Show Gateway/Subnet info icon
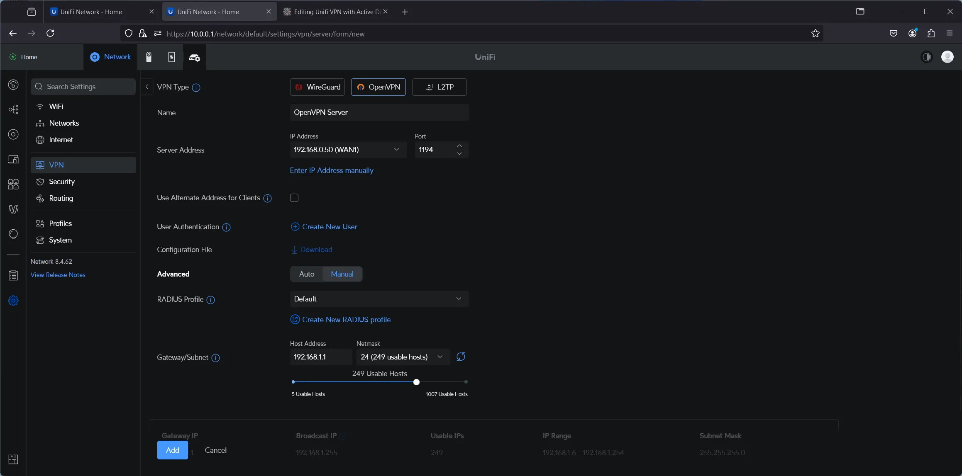 coord(215,358)
